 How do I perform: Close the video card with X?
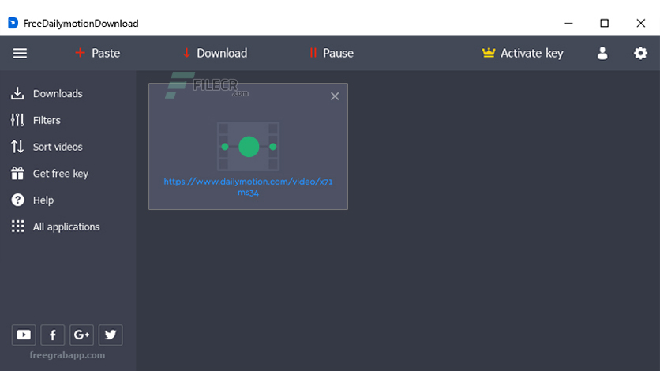click(335, 96)
